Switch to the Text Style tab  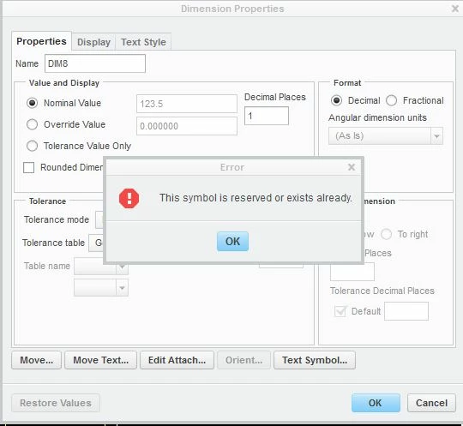(143, 42)
